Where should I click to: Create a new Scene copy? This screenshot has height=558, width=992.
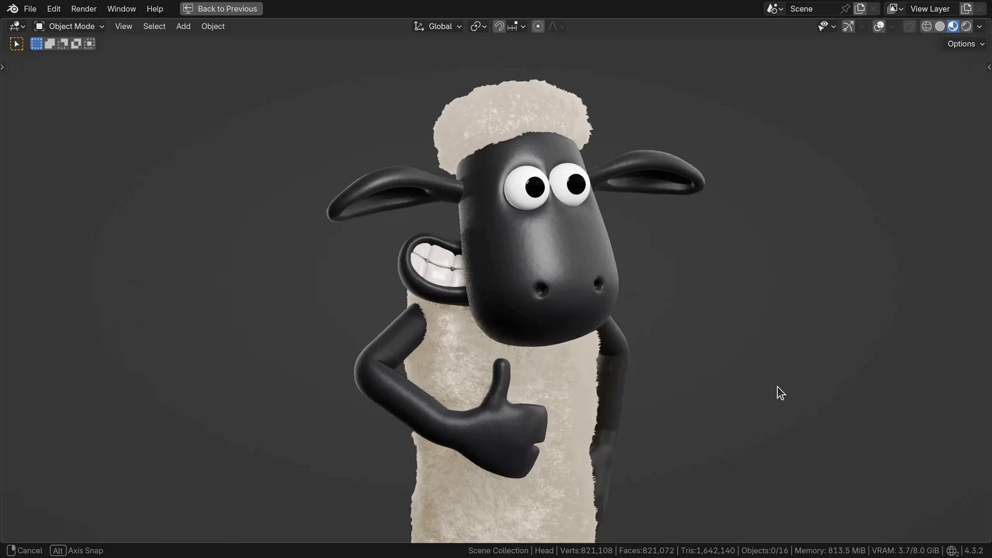point(860,9)
